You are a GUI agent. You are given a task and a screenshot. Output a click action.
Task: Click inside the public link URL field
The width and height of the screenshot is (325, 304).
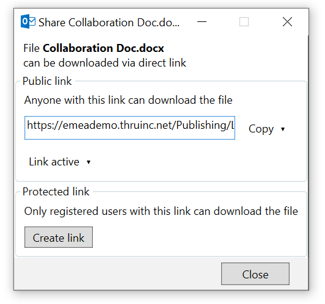click(130, 128)
